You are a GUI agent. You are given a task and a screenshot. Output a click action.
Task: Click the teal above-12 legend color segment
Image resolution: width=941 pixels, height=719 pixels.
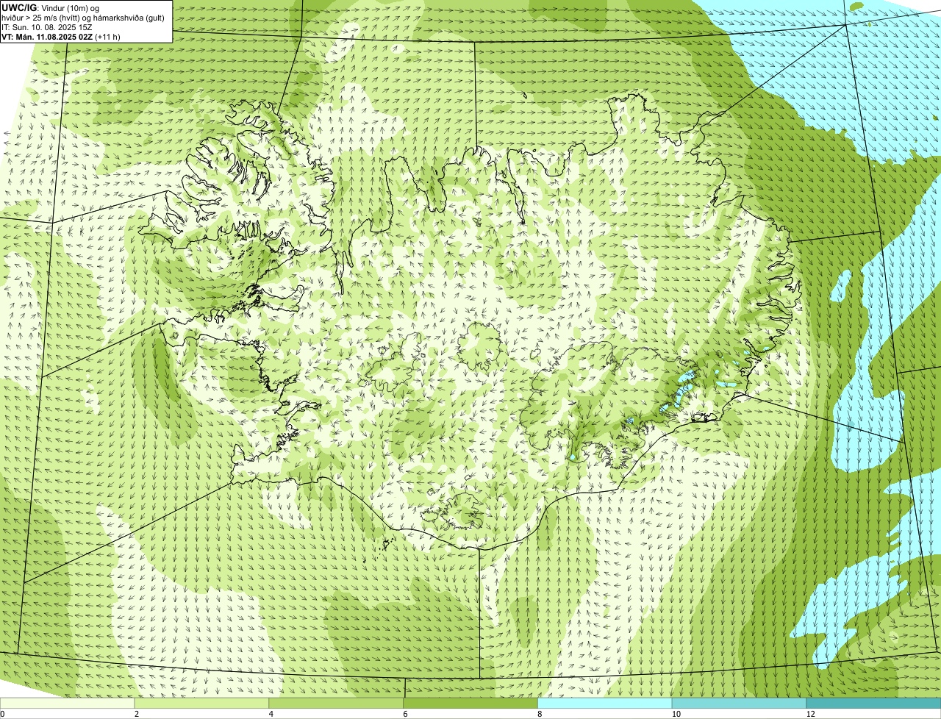pos(873,704)
